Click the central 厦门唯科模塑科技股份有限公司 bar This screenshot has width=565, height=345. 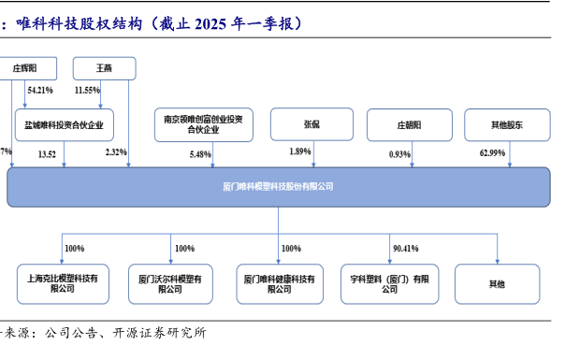click(279, 187)
